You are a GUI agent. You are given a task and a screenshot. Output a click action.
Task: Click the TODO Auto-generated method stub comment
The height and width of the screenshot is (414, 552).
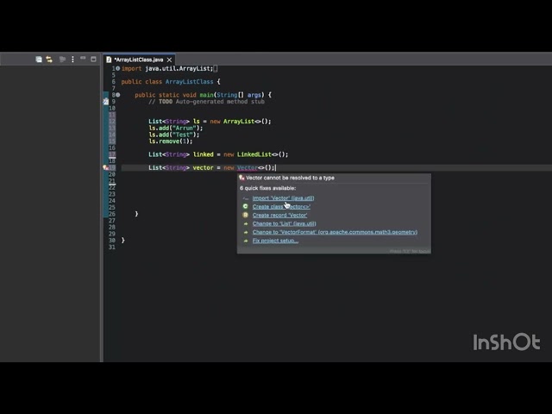click(206, 102)
